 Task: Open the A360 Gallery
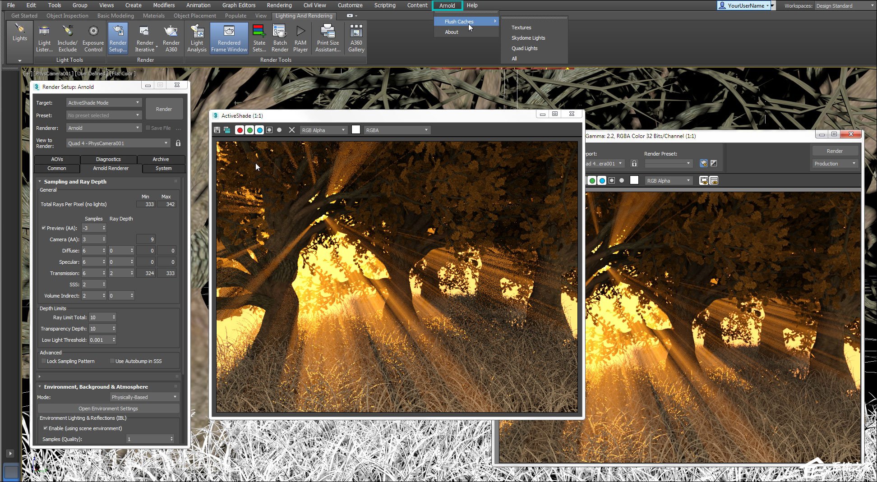pos(356,38)
